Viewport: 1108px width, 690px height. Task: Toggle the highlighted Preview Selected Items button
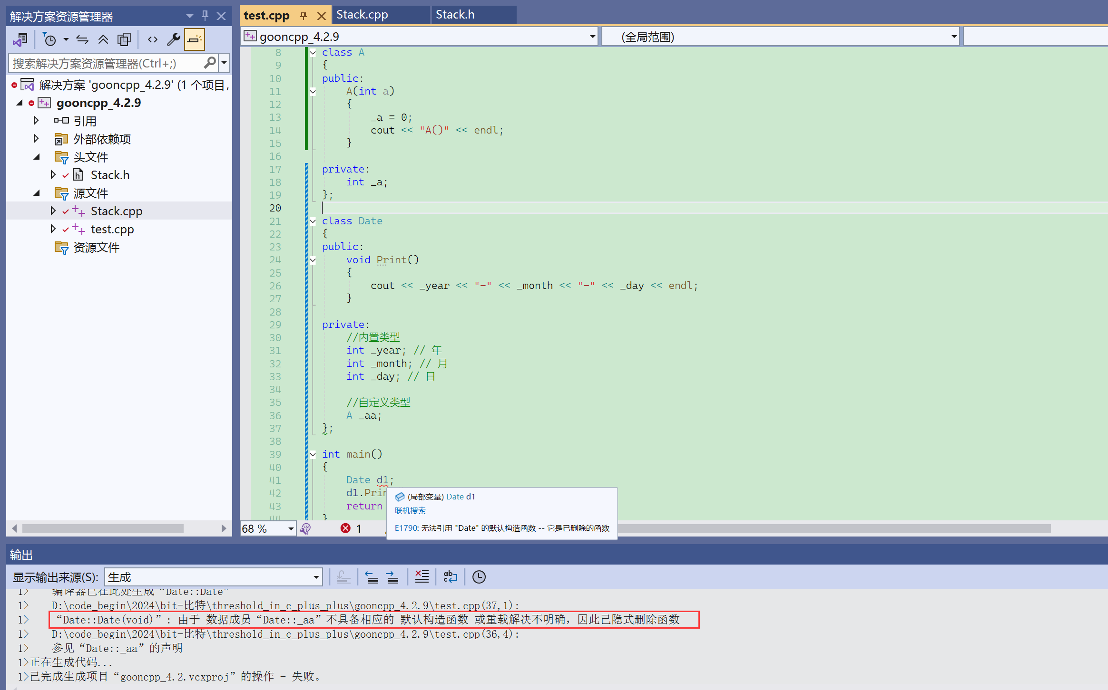pos(194,39)
